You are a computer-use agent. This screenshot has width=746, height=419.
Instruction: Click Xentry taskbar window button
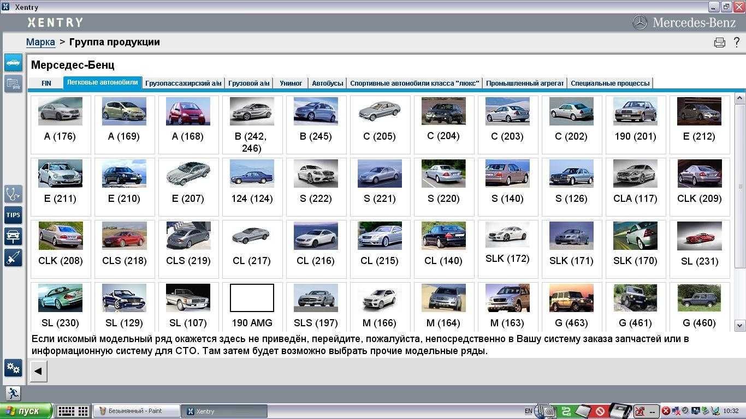point(224,411)
